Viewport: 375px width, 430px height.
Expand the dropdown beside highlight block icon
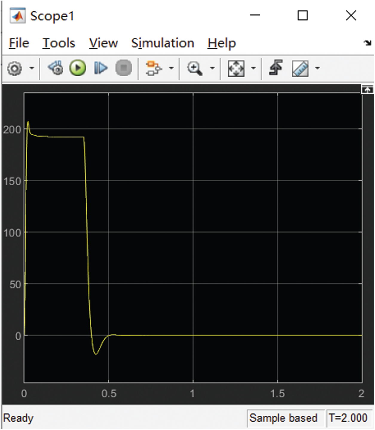pyautogui.click(x=171, y=68)
